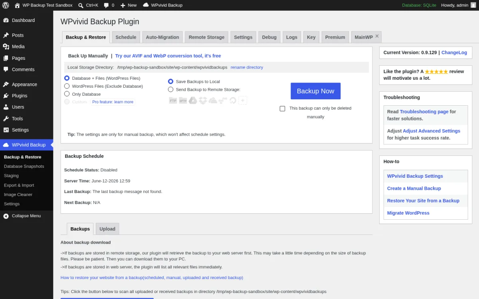479x299 pixels.
Task: Open the Key tab
Action: pyautogui.click(x=311, y=37)
